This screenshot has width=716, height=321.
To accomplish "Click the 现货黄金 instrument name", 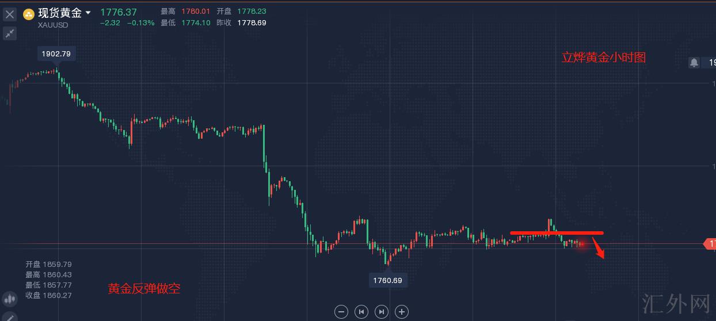I will click(59, 13).
